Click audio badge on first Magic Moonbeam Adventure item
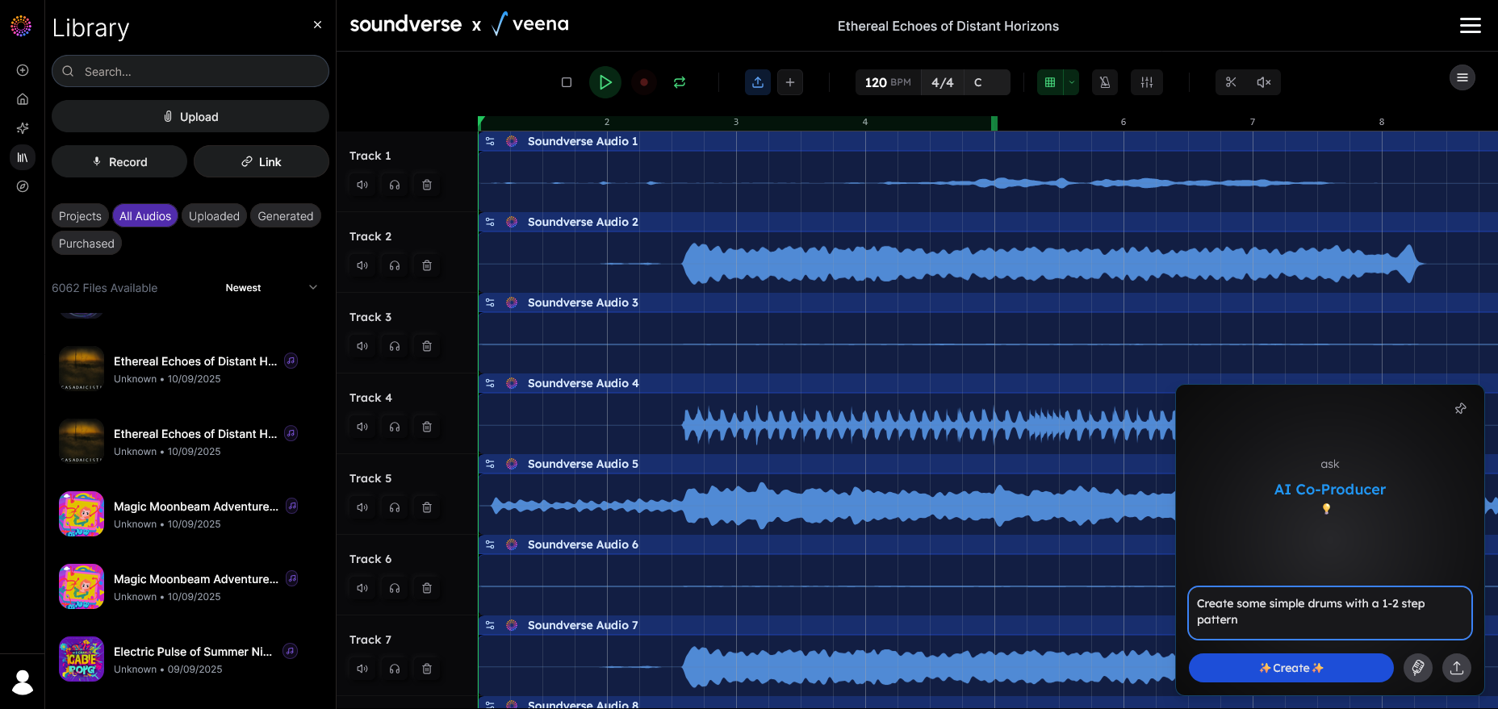 (292, 506)
